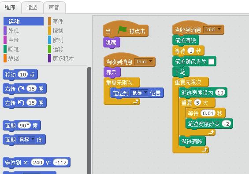Image resolution: width=249 pixels, height=174 pixels.
Task: Click the value 10 in 移动 block
Action: coord(23,74)
